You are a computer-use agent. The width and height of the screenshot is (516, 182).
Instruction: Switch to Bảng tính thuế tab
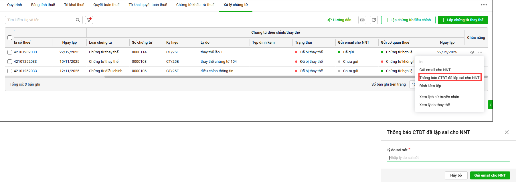tap(43, 5)
